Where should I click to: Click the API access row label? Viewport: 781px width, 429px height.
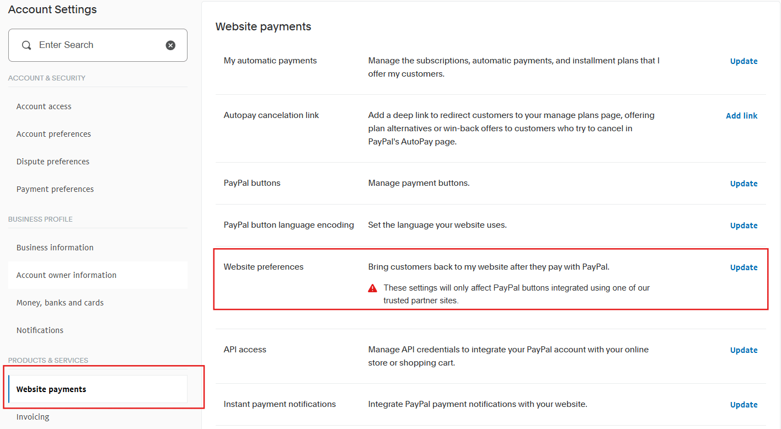click(x=245, y=350)
